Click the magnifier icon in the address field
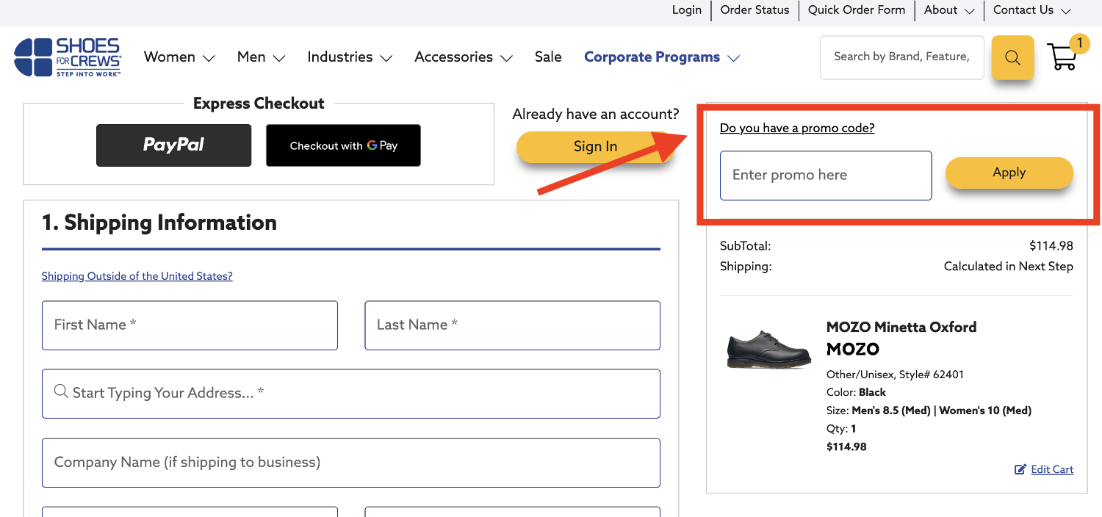The image size is (1102, 517). click(x=62, y=391)
